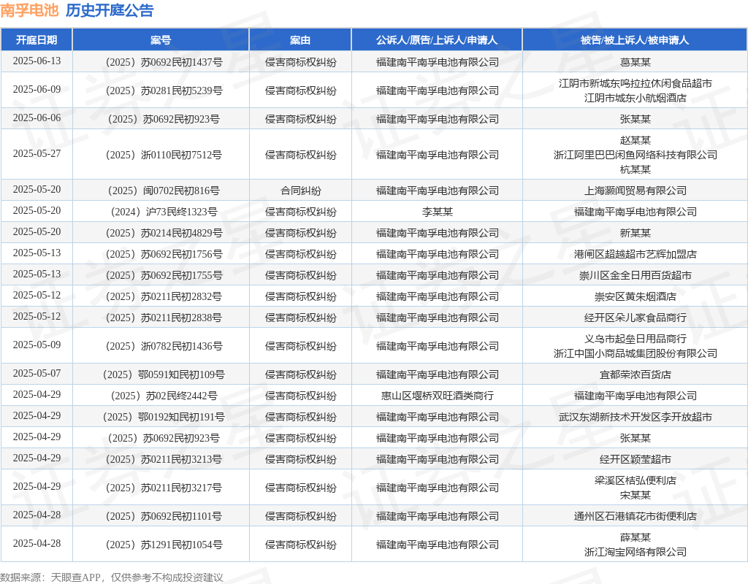Select case number (2025)闽0702民初816号
748x584 pixels.
[164, 191]
